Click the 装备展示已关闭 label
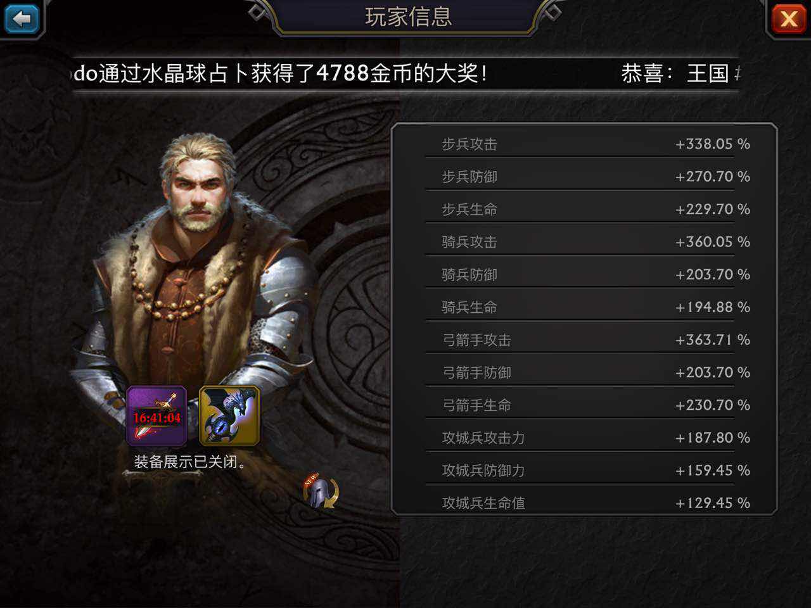811x608 pixels. (190, 462)
